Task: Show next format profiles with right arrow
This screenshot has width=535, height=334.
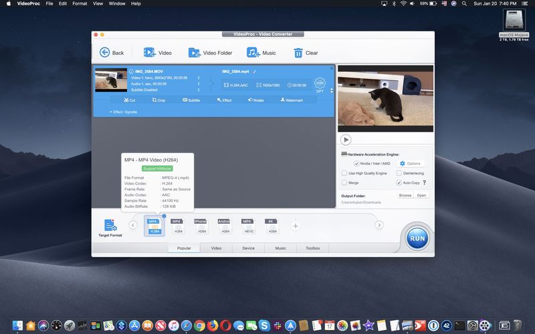Action: tap(379, 225)
